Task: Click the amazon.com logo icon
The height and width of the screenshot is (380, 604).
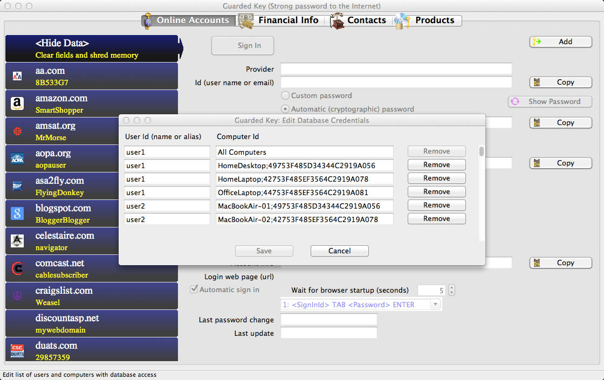Action: click(17, 103)
